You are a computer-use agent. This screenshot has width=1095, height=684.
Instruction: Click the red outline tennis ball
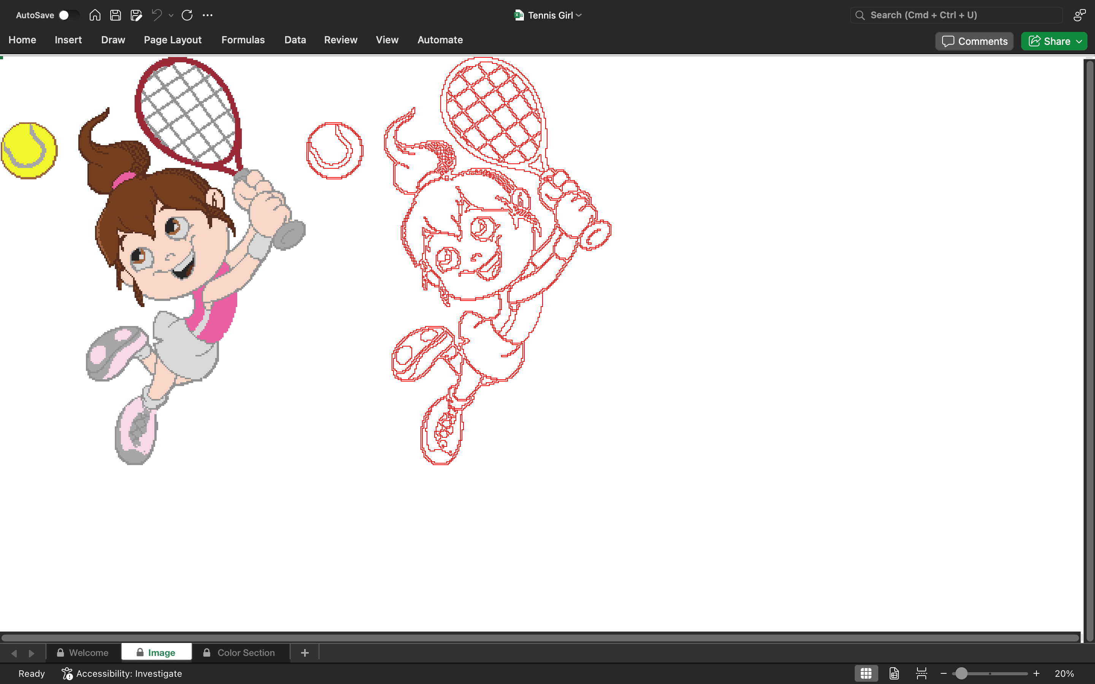(x=335, y=150)
